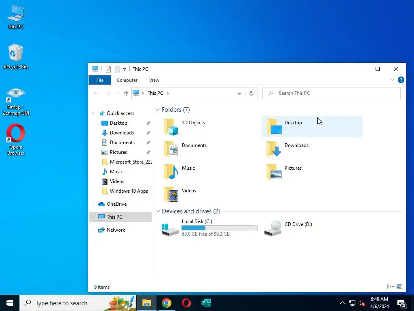Open Google Chrome from taskbar

pyautogui.click(x=166, y=303)
